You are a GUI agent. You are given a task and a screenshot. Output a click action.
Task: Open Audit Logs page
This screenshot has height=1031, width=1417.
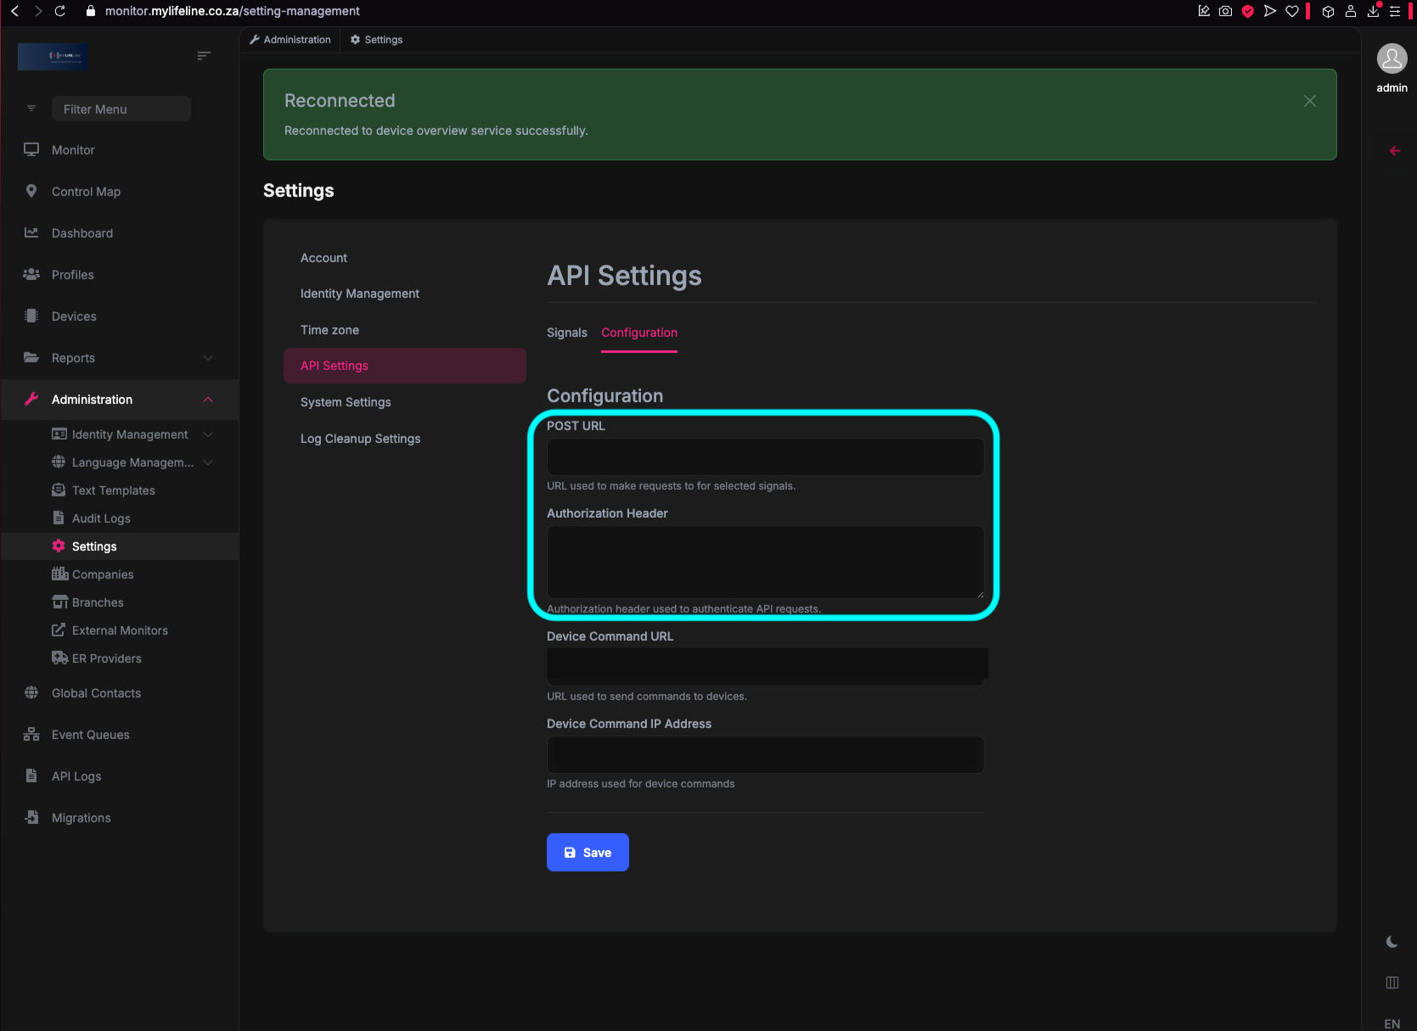tap(101, 518)
